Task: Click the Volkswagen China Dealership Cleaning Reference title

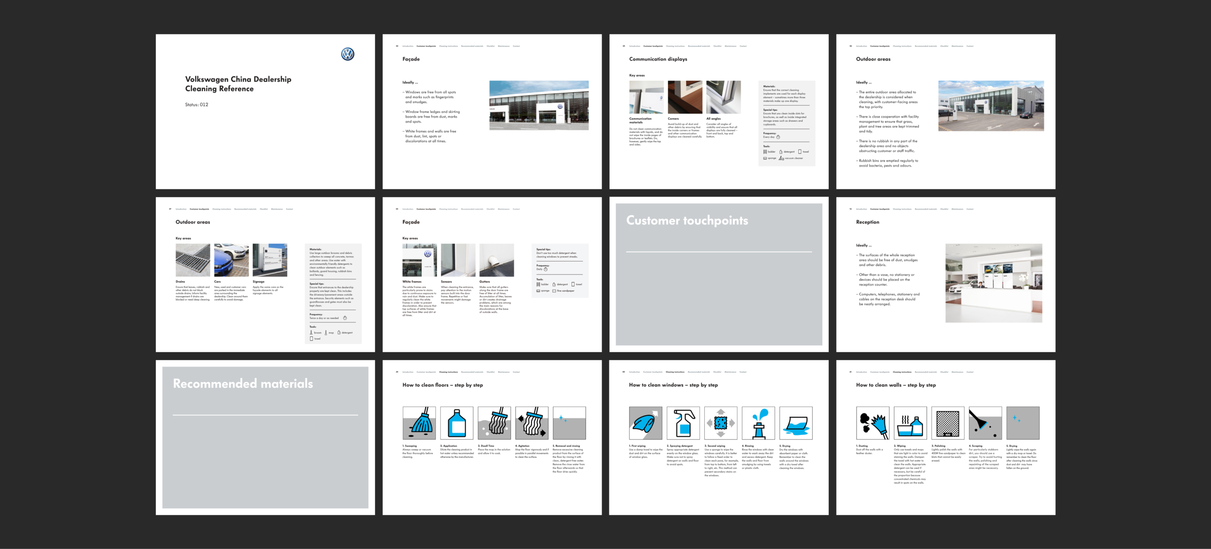Action: (x=238, y=84)
